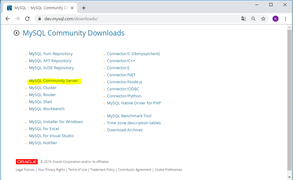
Task: Open MySQL for Excel link
Action: (x=44, y=129)
